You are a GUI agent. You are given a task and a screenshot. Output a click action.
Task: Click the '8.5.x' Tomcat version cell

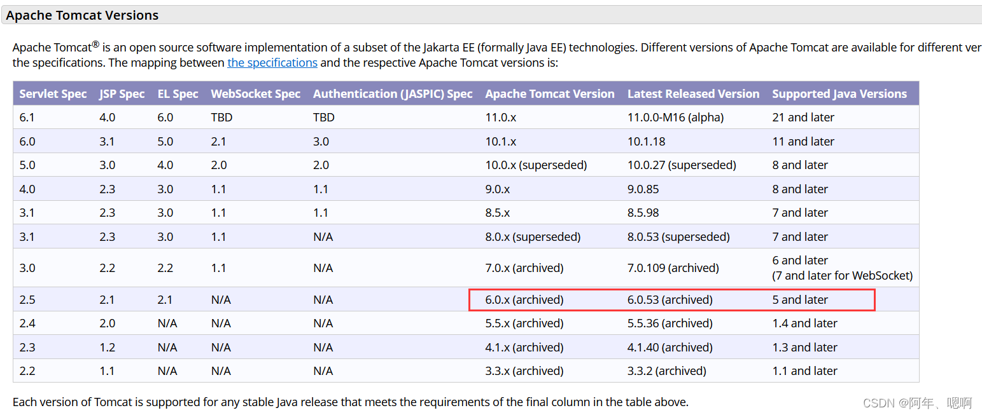(x=498, y=213)
